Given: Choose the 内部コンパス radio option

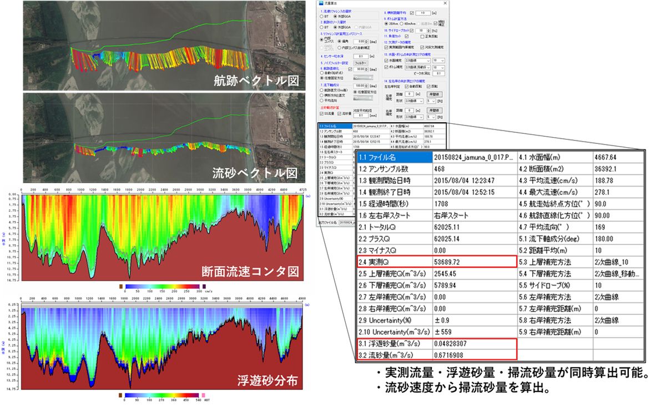Looking at the screenshot, I should point(321,40).
